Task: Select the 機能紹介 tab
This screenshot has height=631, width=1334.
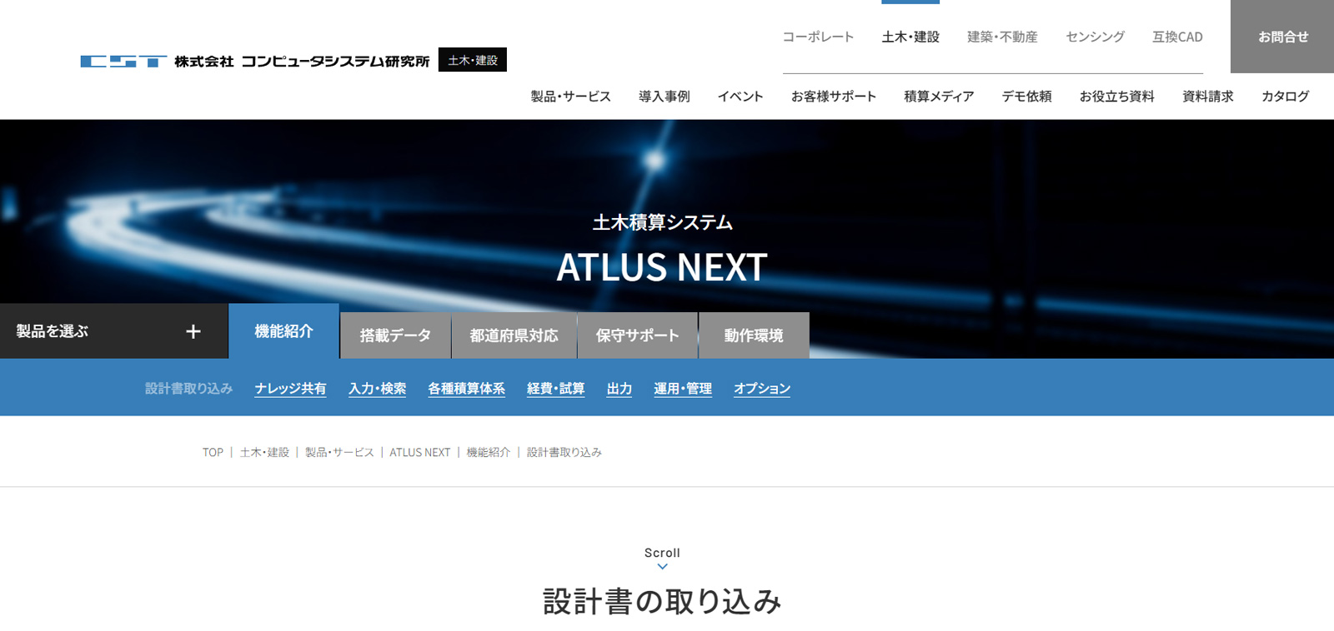Action: pyautogui.click(x=283, y=331)
